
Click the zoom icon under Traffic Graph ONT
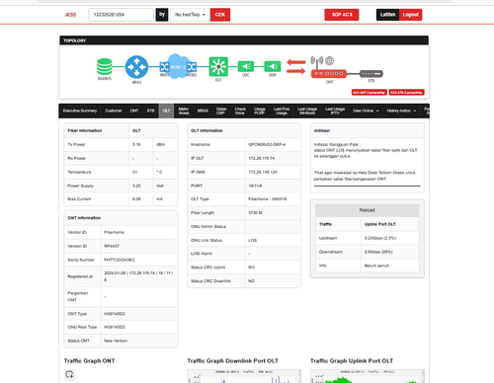pos(69,374)
